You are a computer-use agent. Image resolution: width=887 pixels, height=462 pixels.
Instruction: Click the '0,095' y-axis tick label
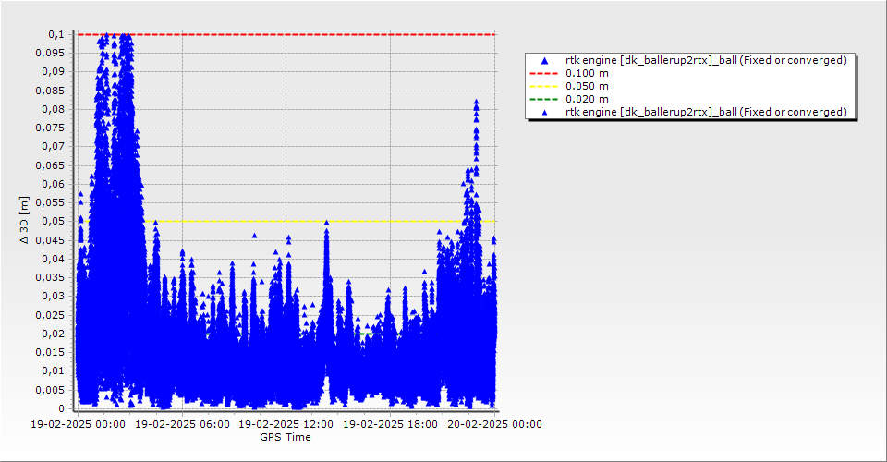point(51,54)
